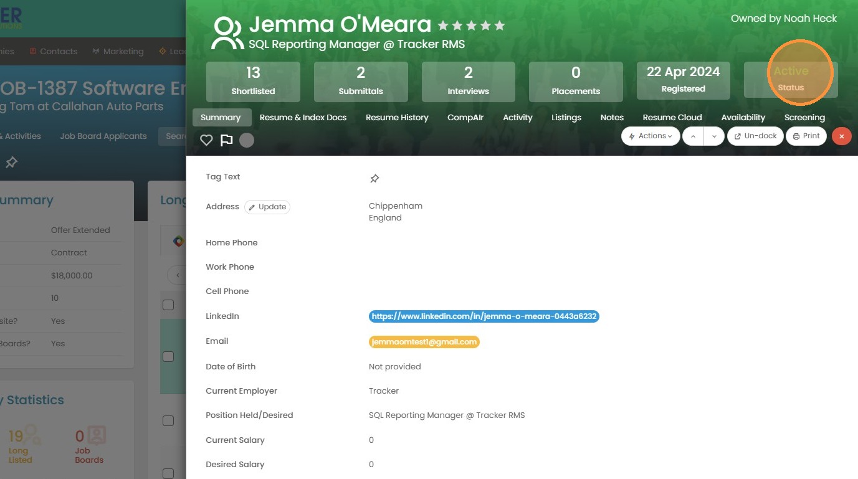Click the Long Listed statistic icon
858x479 pixels.
[x=32, y=434]
